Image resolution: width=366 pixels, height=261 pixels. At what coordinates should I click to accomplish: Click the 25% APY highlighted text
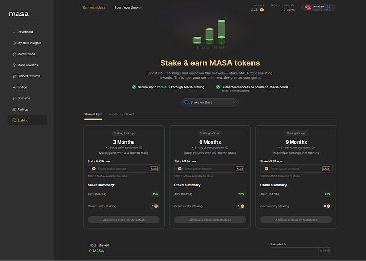pyautogui.click(x=164, y=87)
